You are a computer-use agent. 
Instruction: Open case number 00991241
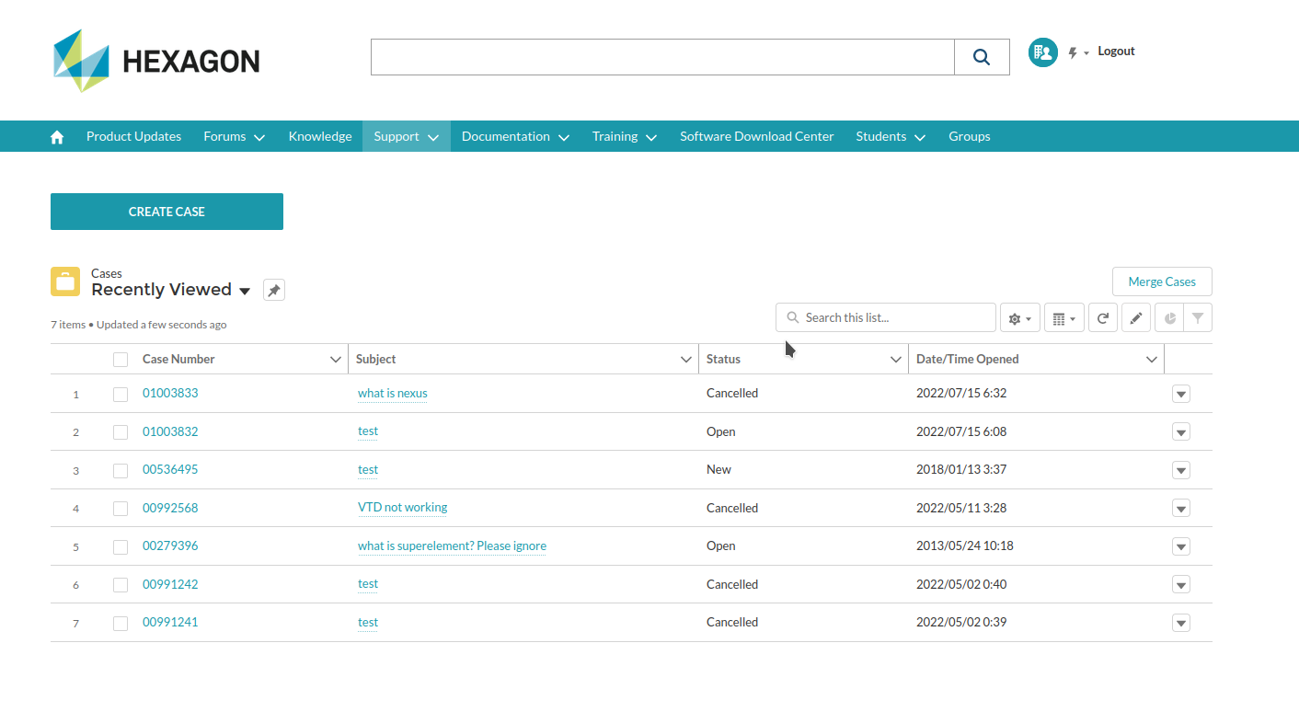tap(170, 622)
